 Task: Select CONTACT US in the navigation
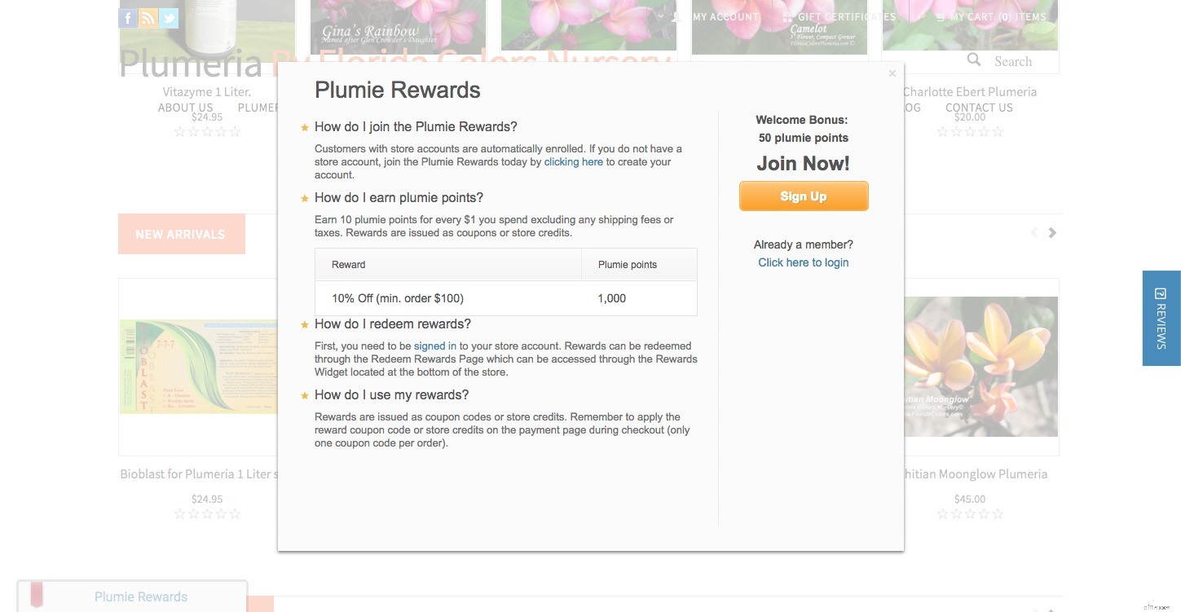pos(979,107)
